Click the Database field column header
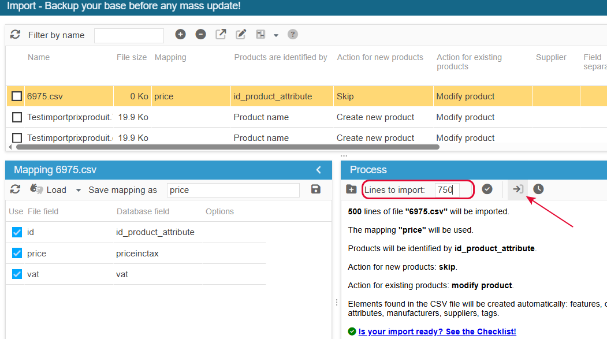This screenshot has width=607, height=339. (143, 211)
